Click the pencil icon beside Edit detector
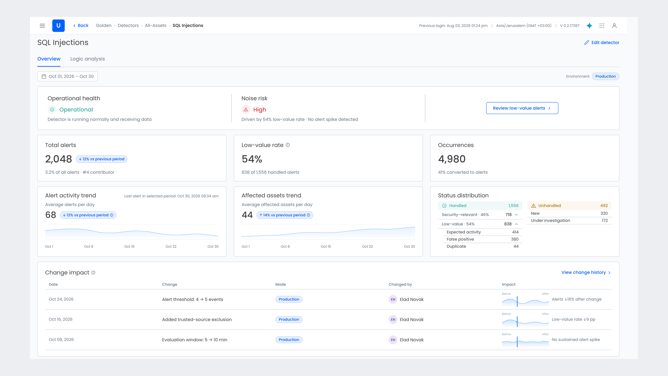Viewport: 668px width, 376px height. pos(587,43)
